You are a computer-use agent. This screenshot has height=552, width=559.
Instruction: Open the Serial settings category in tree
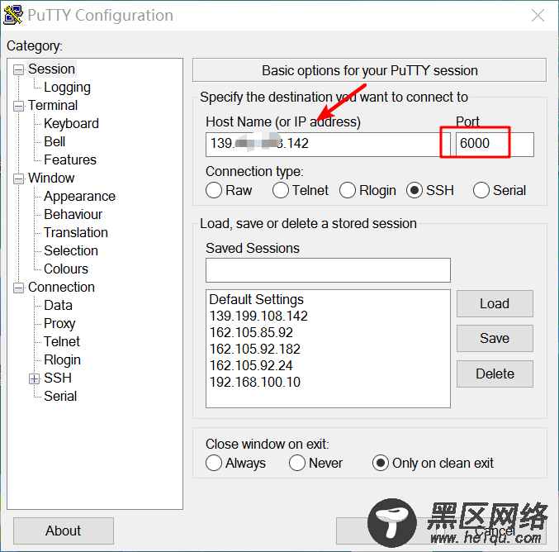tap(60, 397)
